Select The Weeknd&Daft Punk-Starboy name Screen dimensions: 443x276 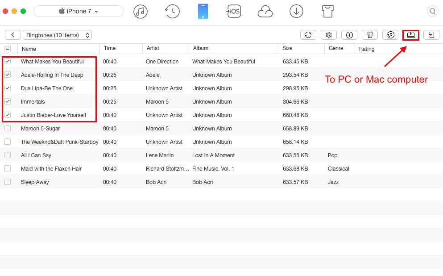(60, 142)
